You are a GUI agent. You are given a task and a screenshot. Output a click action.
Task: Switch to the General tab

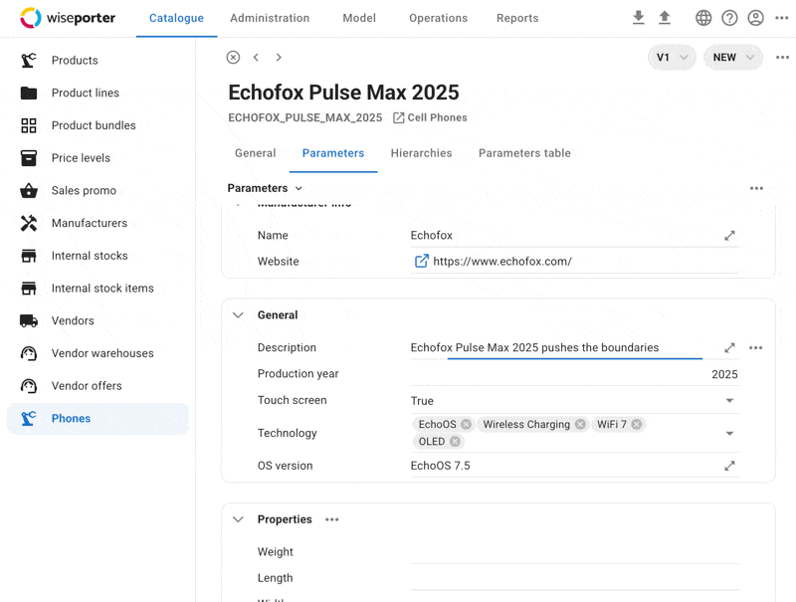(256, 153)
